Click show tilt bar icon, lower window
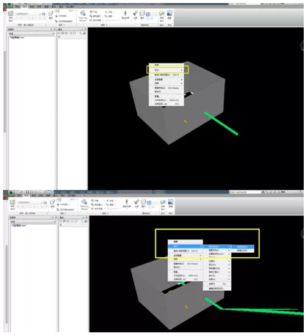The width and height of the screenshot is (308, 336). (58, 210)
